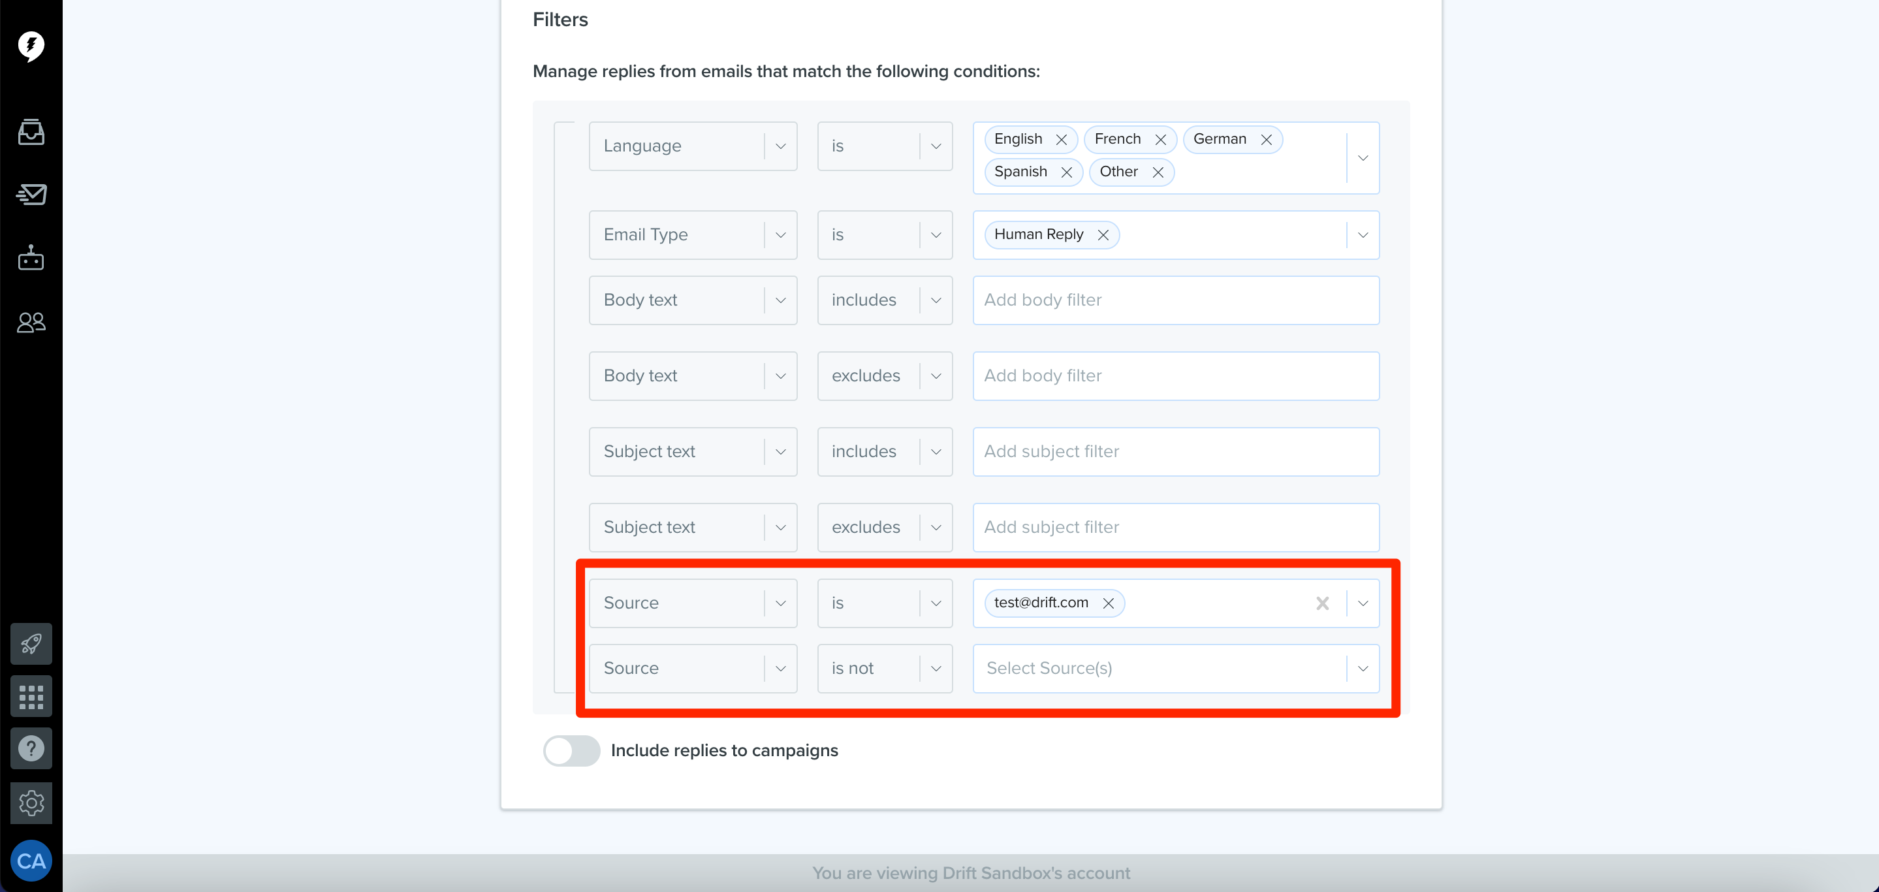Open the email campaigns envelope icon
The height and width of the screenshot is (892, 1879).
[x=31, y=194]
